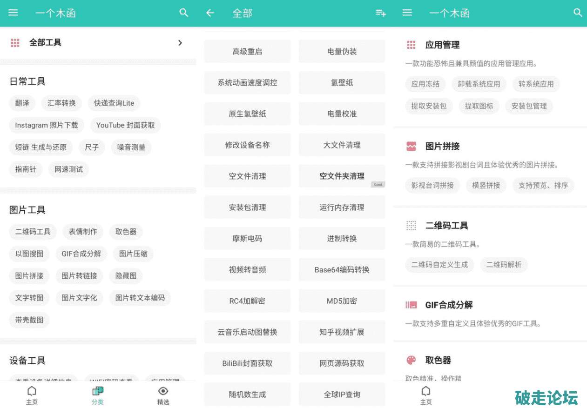Tap the search icon in the left screen header
Screen dimensions: 587x408
184,13
